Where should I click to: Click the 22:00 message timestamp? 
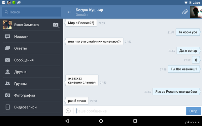(x=93, y=101)
